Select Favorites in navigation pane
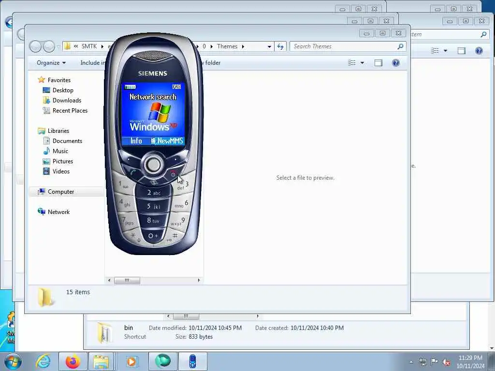Image resolution: width=495 pixels, height=371 pixels. point(58,80)
